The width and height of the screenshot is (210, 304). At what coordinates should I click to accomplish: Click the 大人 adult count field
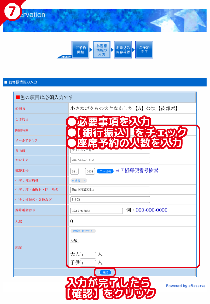pos(88,255)
